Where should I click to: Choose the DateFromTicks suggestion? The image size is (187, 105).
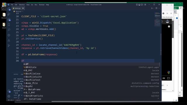coord(91,96)
